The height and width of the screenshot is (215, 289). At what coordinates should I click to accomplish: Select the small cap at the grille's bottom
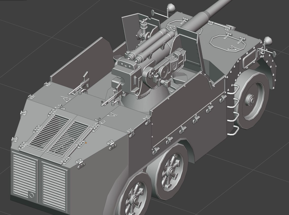(32, 195)
